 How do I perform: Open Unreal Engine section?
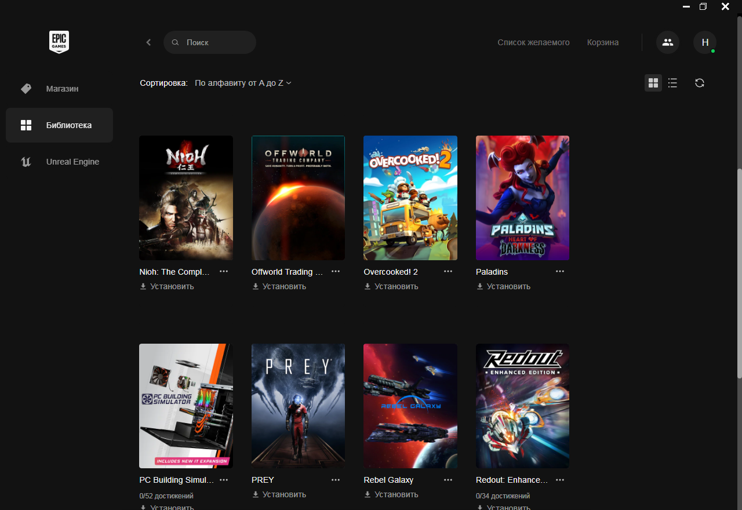pos(59,162)
